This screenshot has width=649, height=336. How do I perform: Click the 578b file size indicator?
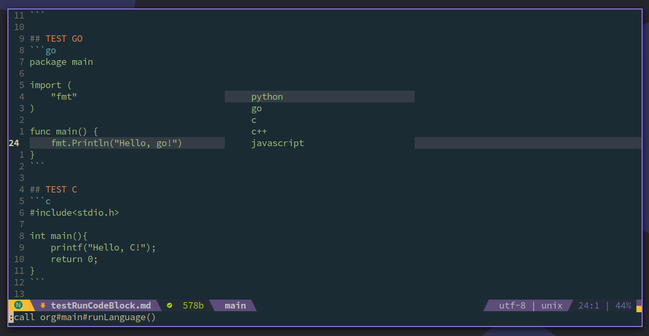[x=193, y=305]
